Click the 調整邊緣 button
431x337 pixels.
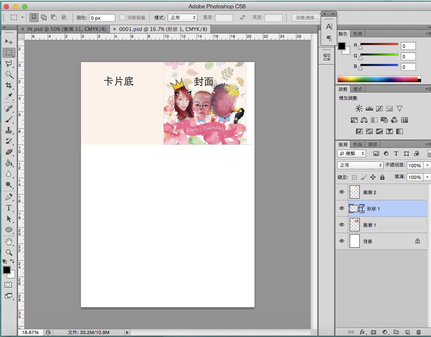[305, 18]
